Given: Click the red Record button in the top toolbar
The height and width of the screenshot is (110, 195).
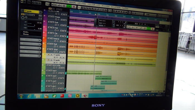Looking at the screenshot, I should (x=74, y=7).
